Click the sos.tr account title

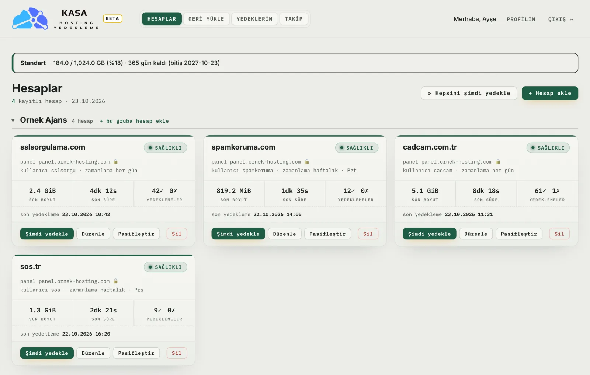pos(31,266)
